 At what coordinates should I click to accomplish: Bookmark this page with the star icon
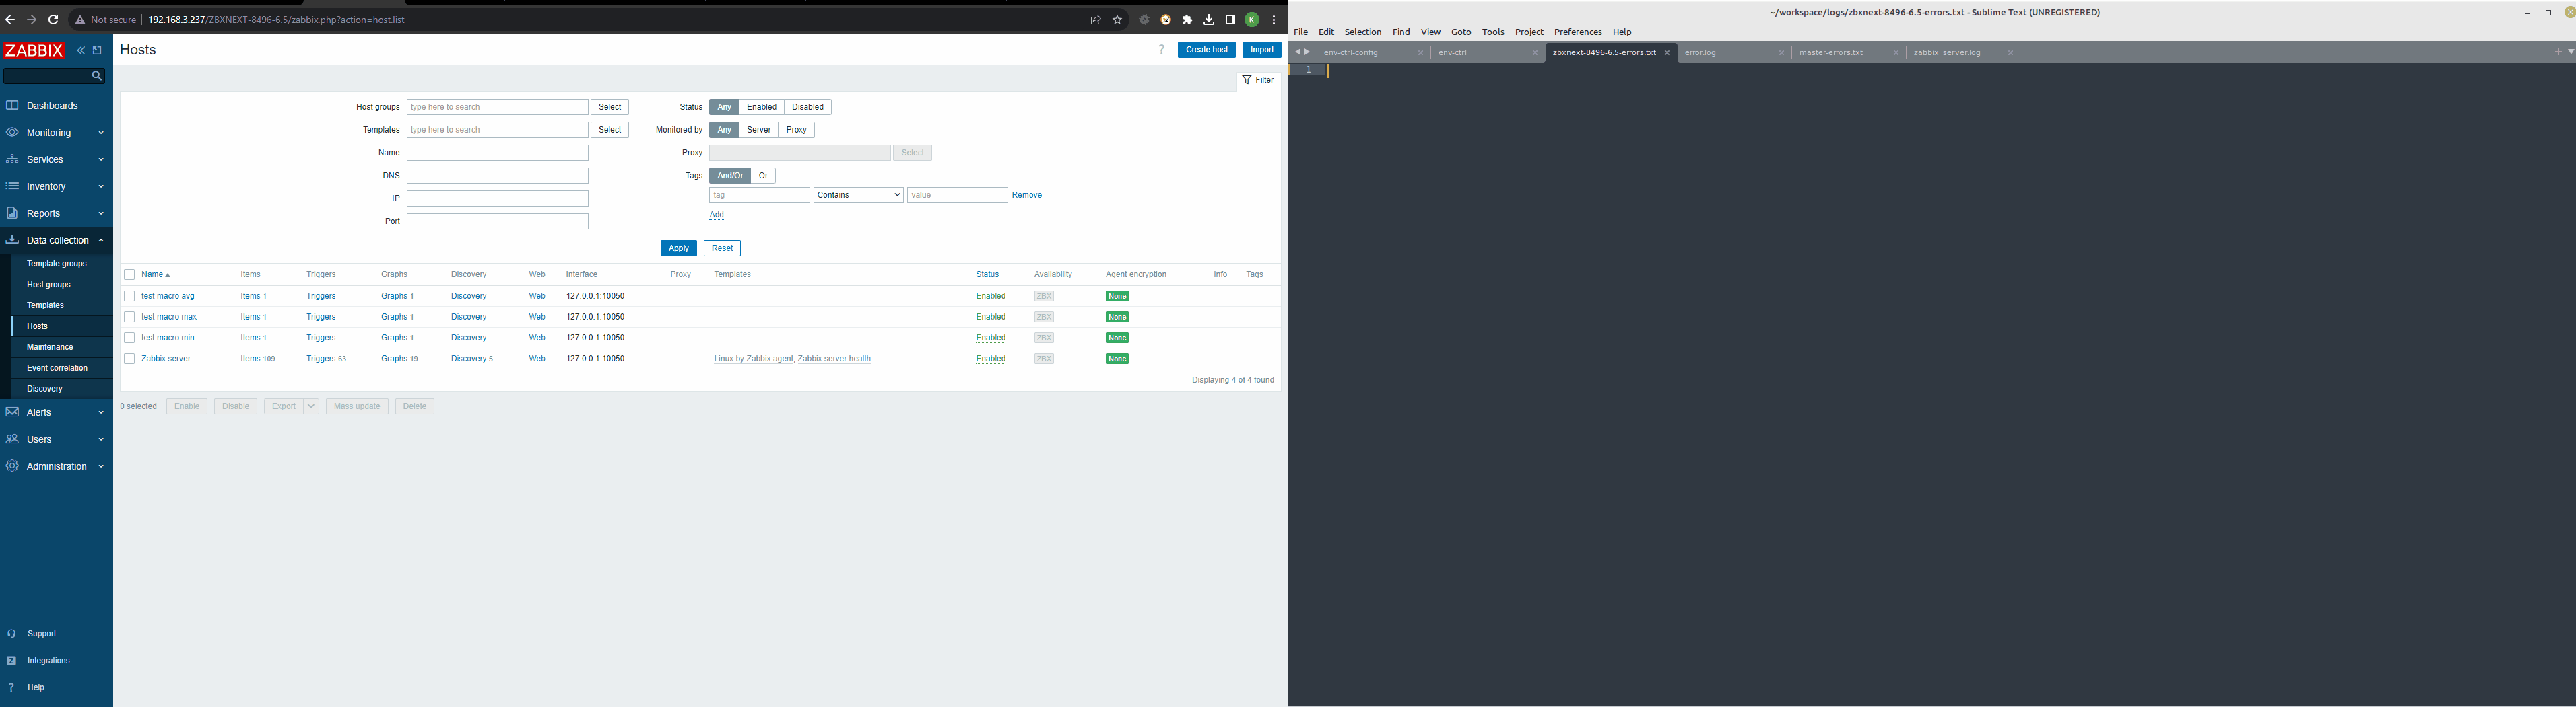coord(1117,20)
